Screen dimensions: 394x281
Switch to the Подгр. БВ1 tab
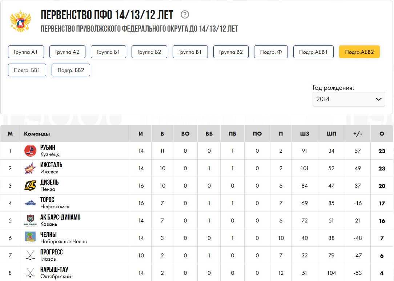pos(27,70)
